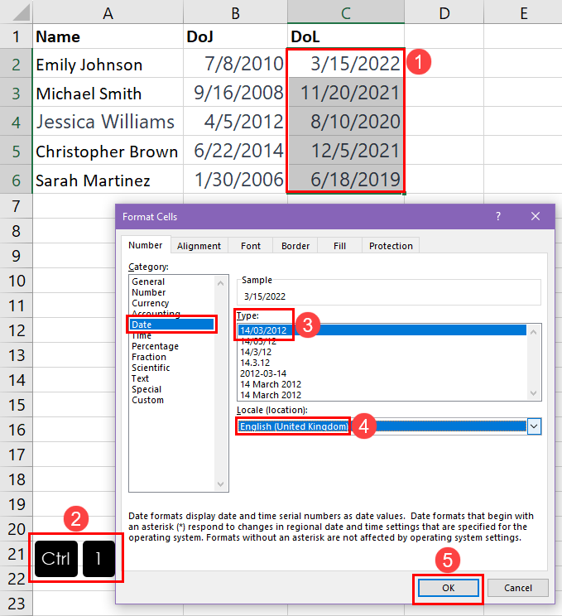Click the Michael Smith cell
The width and height of the screenshot is (562, 616).
coord(108,93)
